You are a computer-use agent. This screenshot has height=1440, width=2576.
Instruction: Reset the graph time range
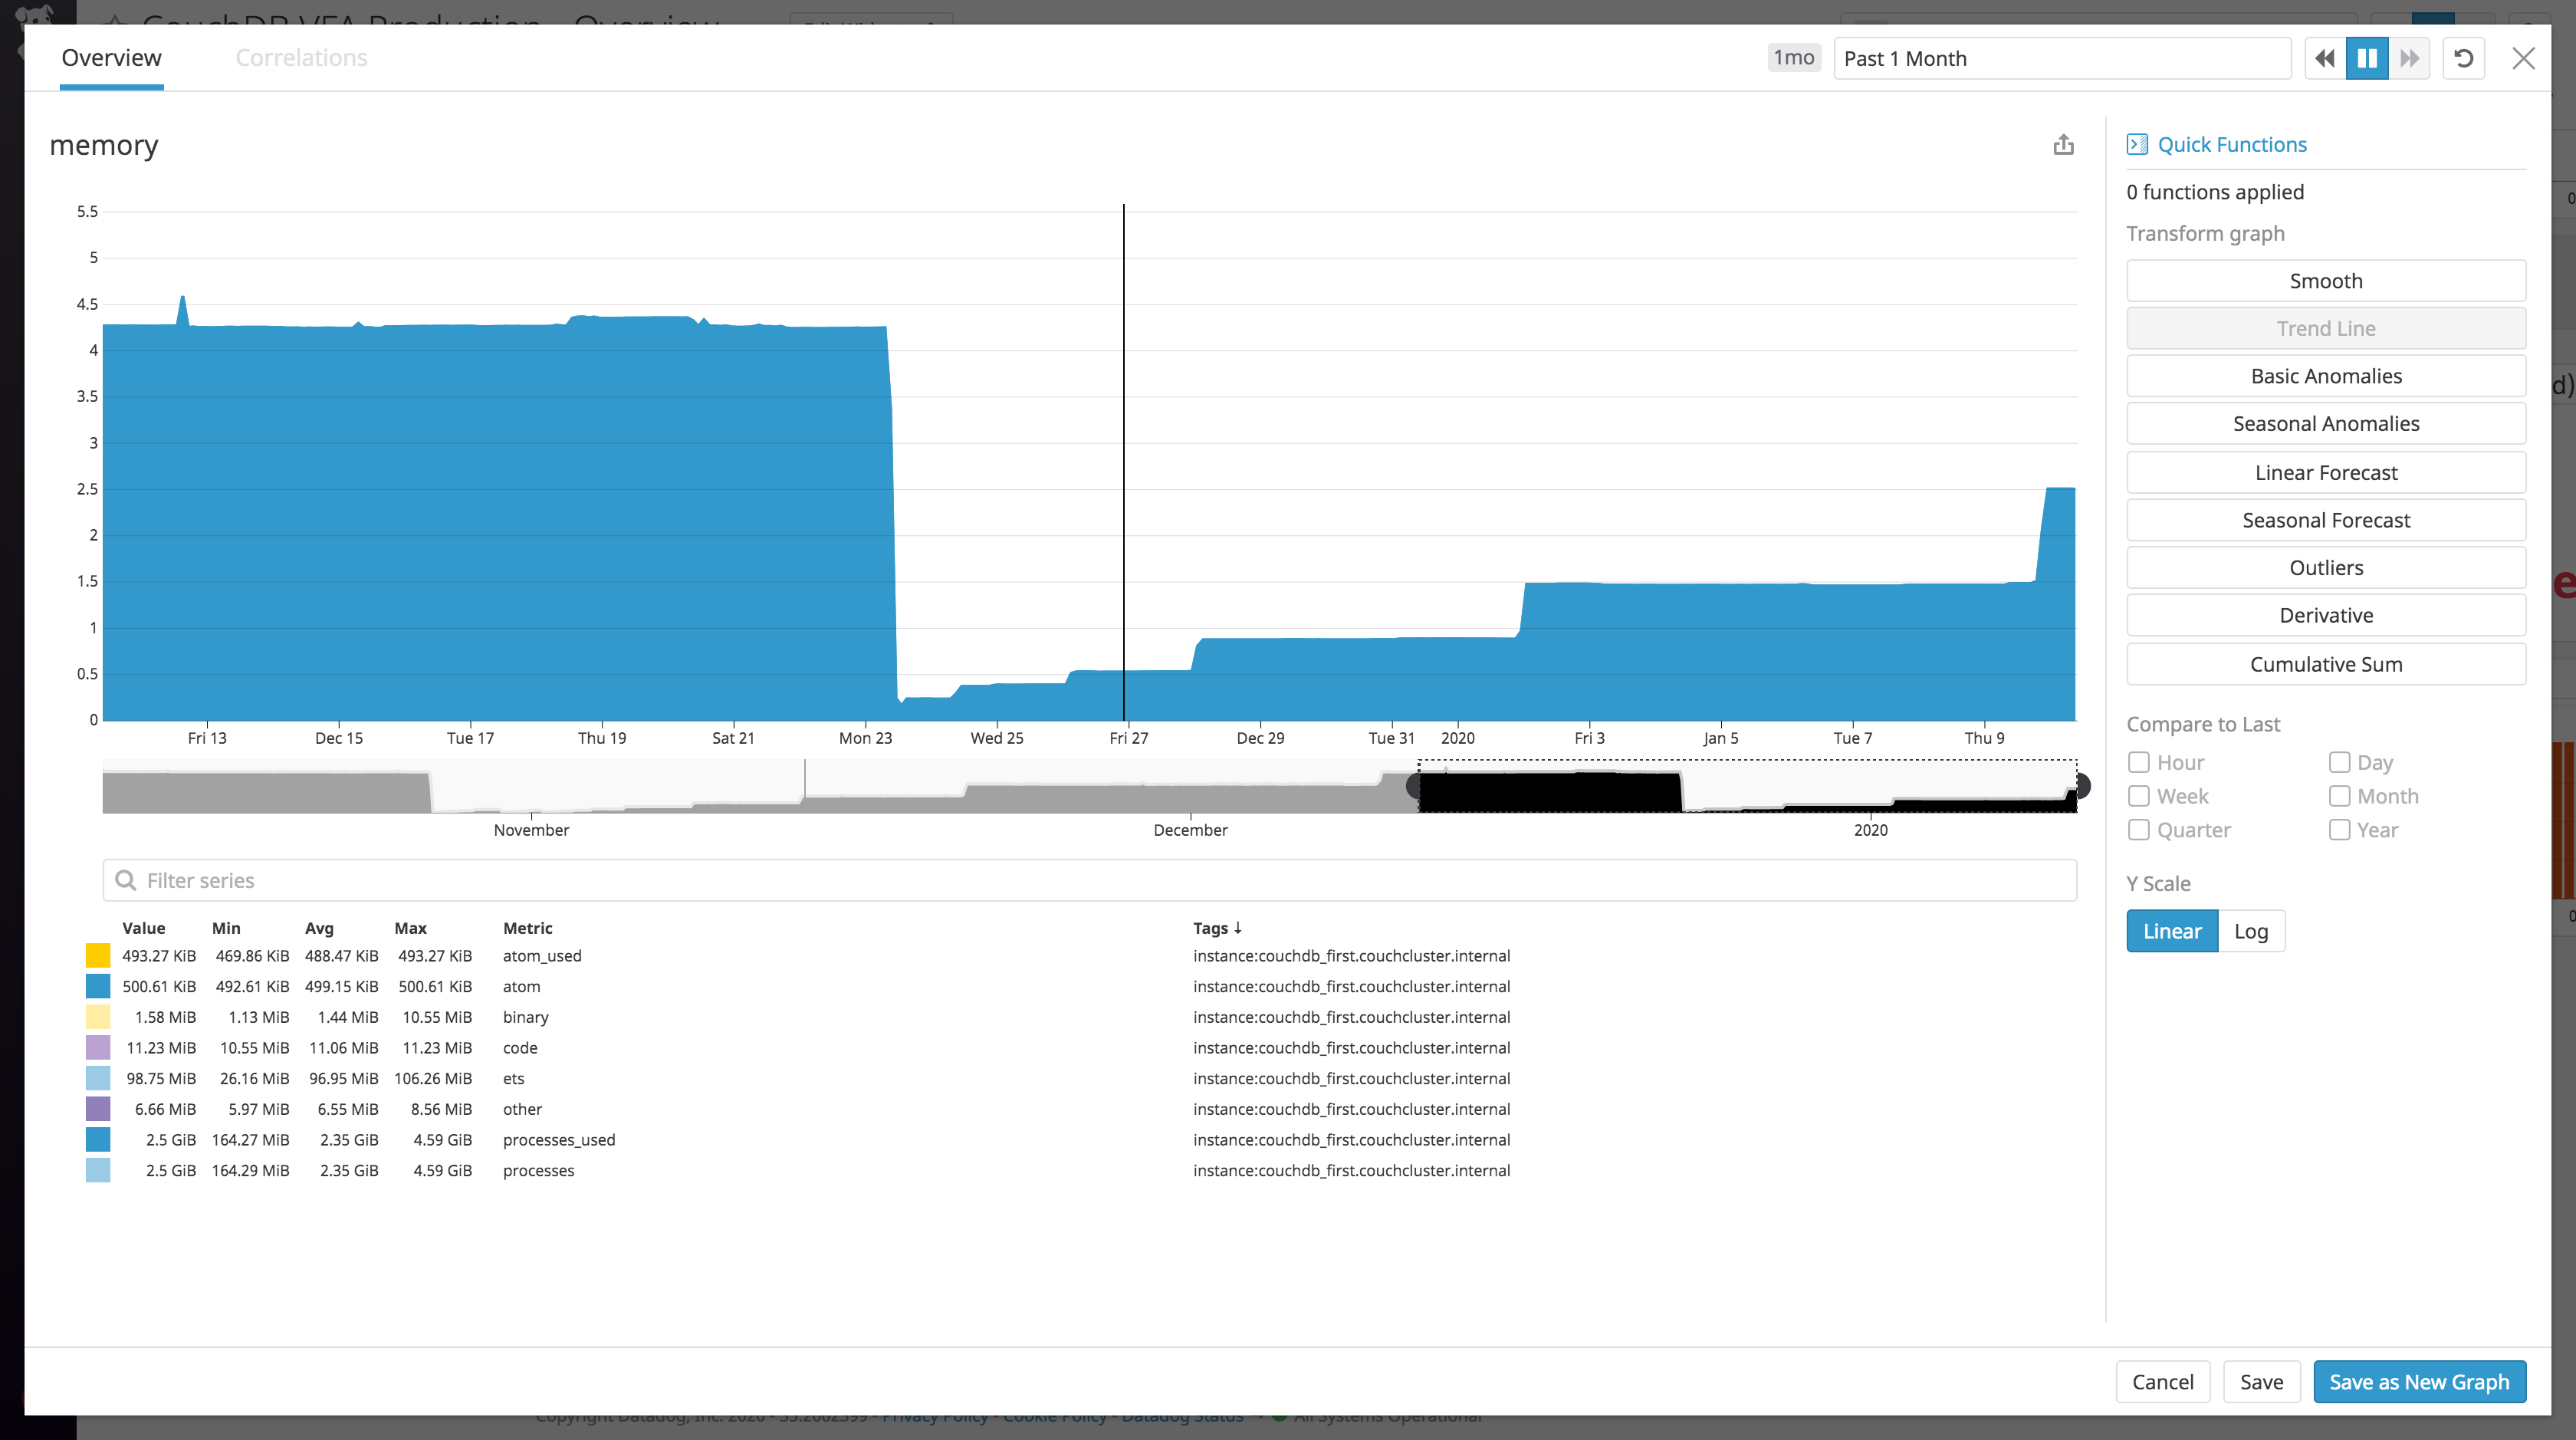[2464, 58]
